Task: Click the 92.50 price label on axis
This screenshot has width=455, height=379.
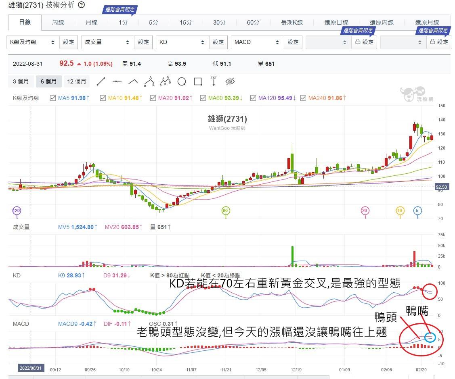Action: tap(442, 187)
